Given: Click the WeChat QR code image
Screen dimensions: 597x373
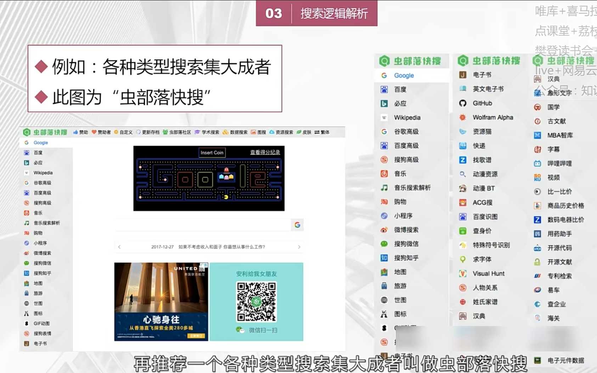Looking at the screenshot, I should [x=257, y=302].
